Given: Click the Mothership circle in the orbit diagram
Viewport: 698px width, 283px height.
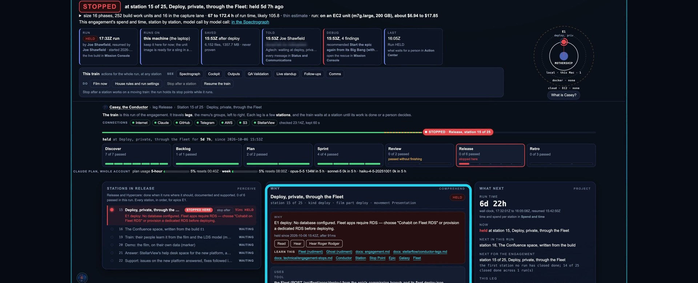Looking at the screenshot, I should tap(564, 56).
